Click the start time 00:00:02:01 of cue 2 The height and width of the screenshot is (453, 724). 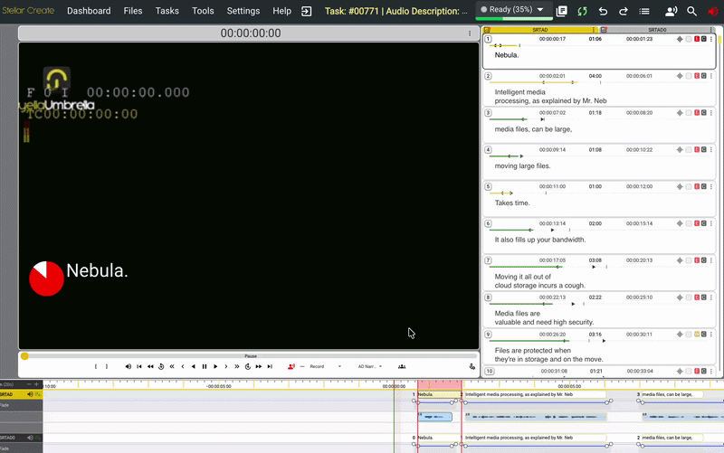point(552,76)
